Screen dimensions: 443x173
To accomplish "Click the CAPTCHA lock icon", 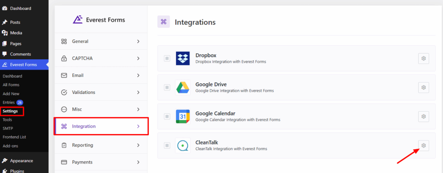I will pos(64,58).
